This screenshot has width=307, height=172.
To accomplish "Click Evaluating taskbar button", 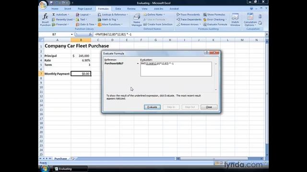I will click(x=70, y=169).
